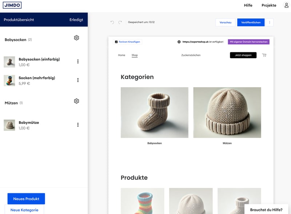Click the Babysocken caption under category image

(x=155, y=144)
